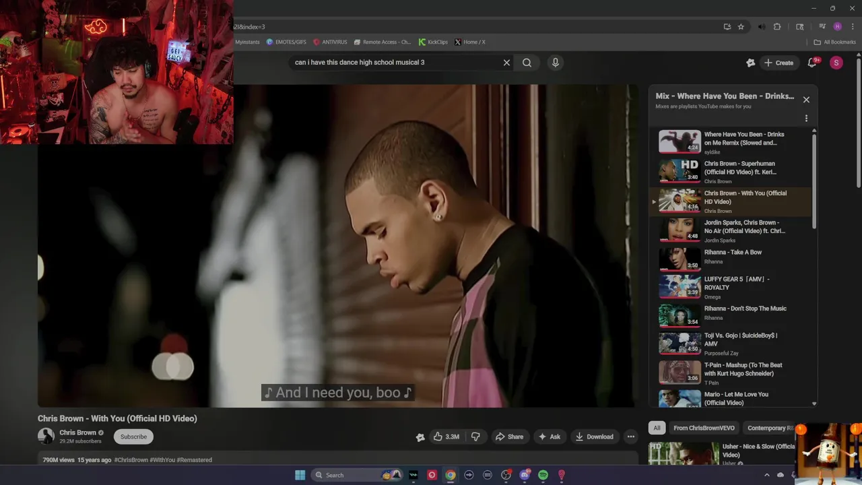
Task: Open OBS Studio from the taskbar
Action: pos(506,475)
